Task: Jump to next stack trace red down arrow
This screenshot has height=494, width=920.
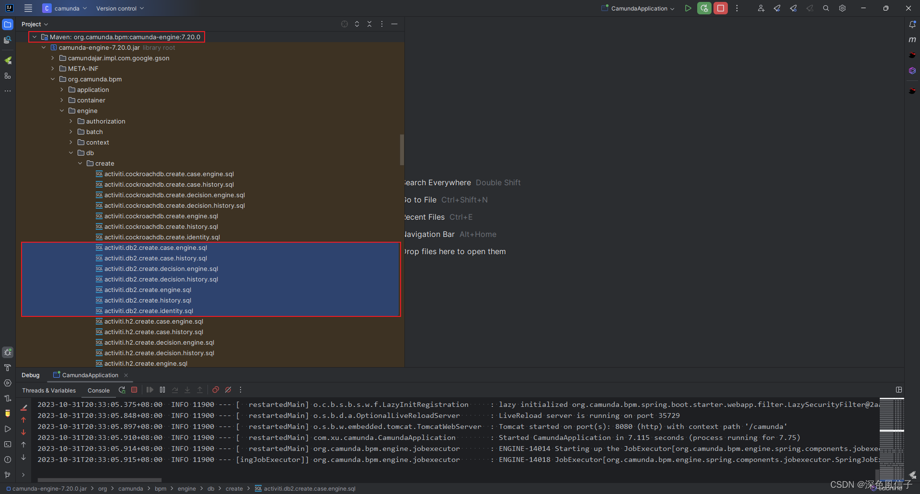Action: (23, 432)
